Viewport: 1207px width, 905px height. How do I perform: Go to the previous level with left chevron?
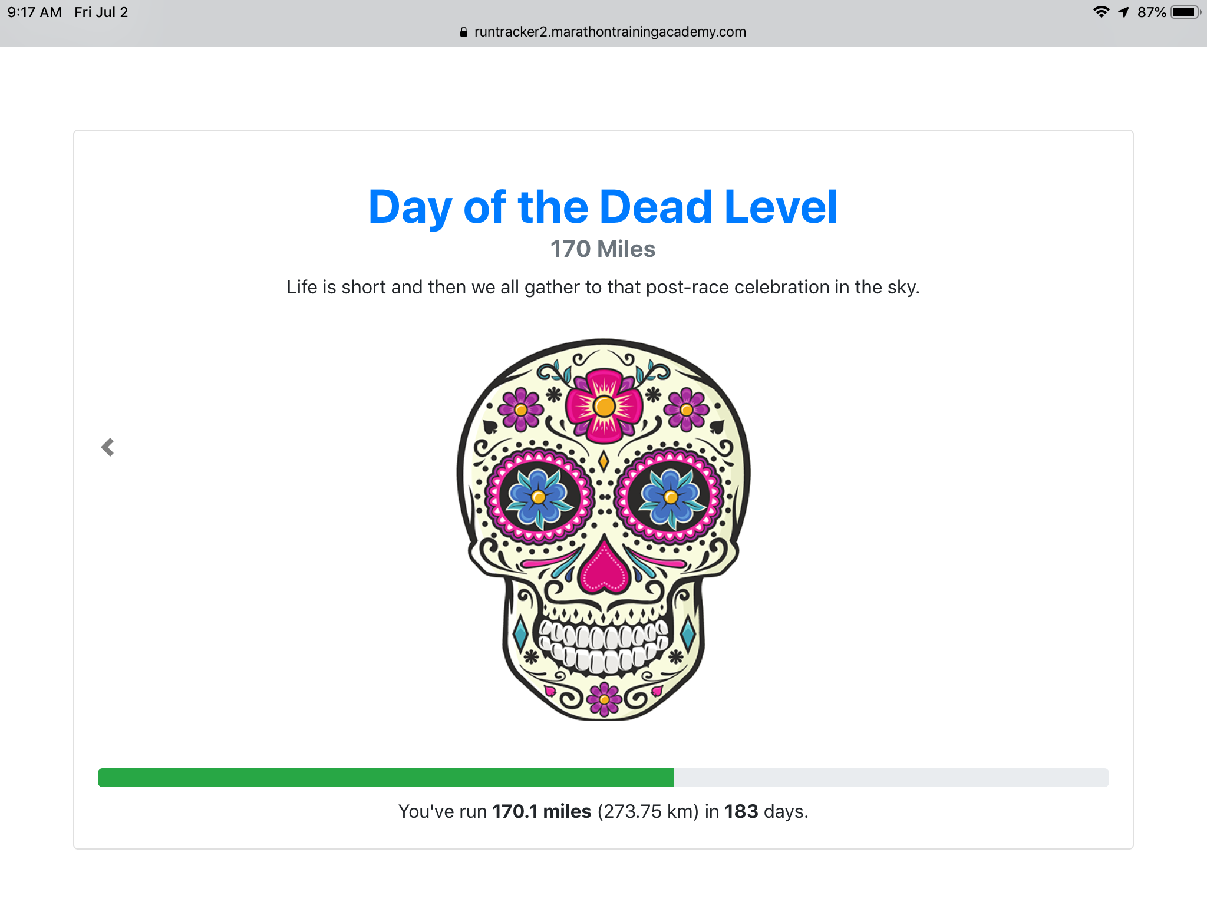[x=107, y=447]
